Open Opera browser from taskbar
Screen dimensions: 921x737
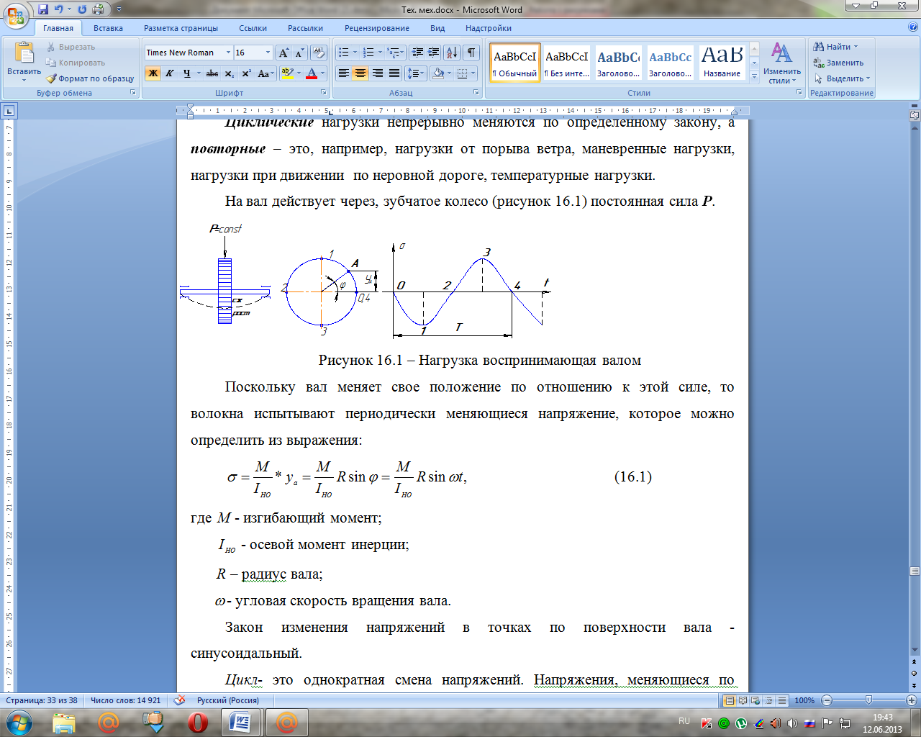click(x=198, y=722)
